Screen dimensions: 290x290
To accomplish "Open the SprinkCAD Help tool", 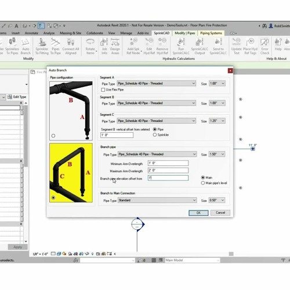I will click(278, 45).
